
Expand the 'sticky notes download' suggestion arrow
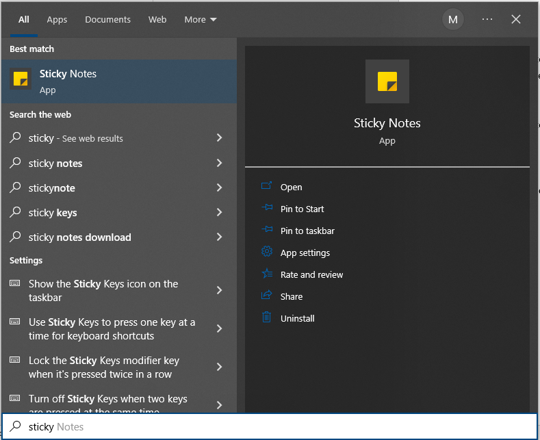click(219, 237)
